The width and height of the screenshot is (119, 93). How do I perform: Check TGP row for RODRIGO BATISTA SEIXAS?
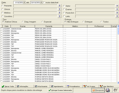coord(1,81)
